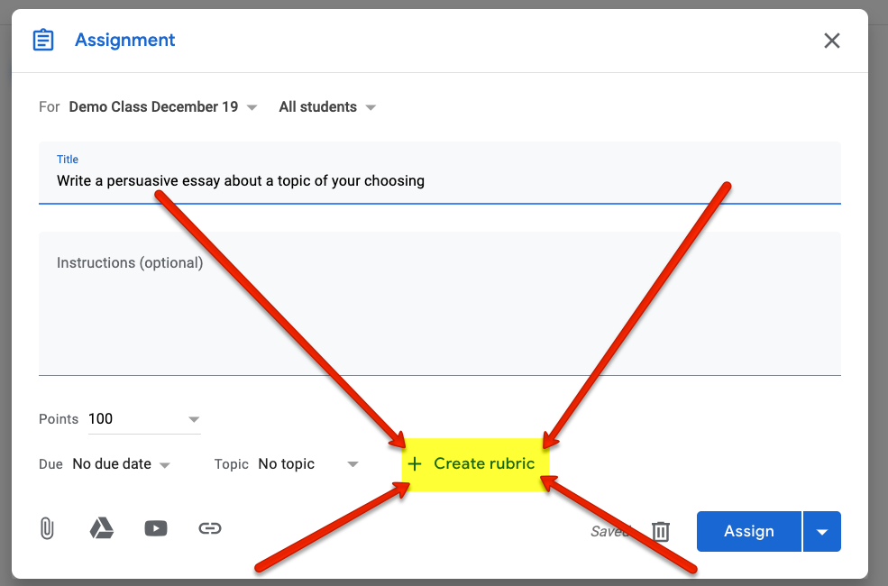This screenshot has width=888, height=586.
Task: Open the All students dropdown
Action: coord(327,106)
